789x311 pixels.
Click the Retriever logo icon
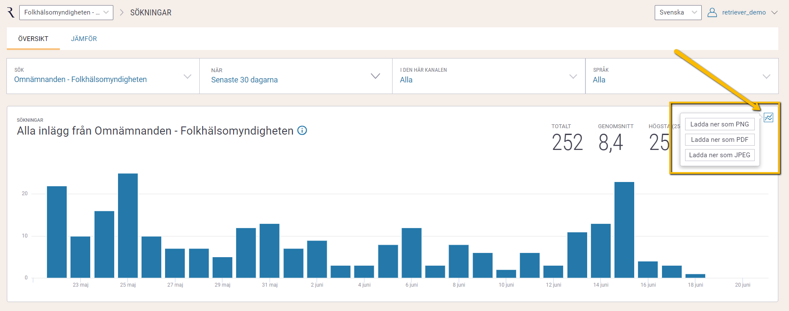coord(11,12)
